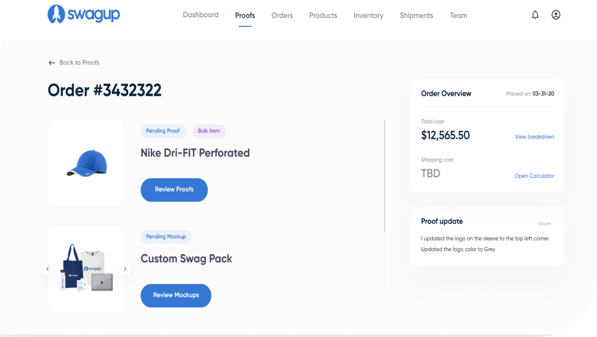Viewport: 597px width, 337px height.
Task: Open the user account profile icon
Action: (556, 15)
